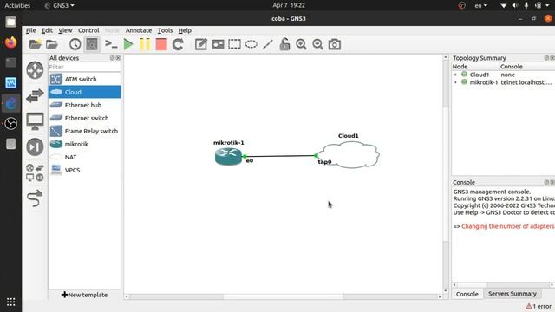Select Cloud device in list
Viewport: 555px width, 312px height.
point(85,92)
